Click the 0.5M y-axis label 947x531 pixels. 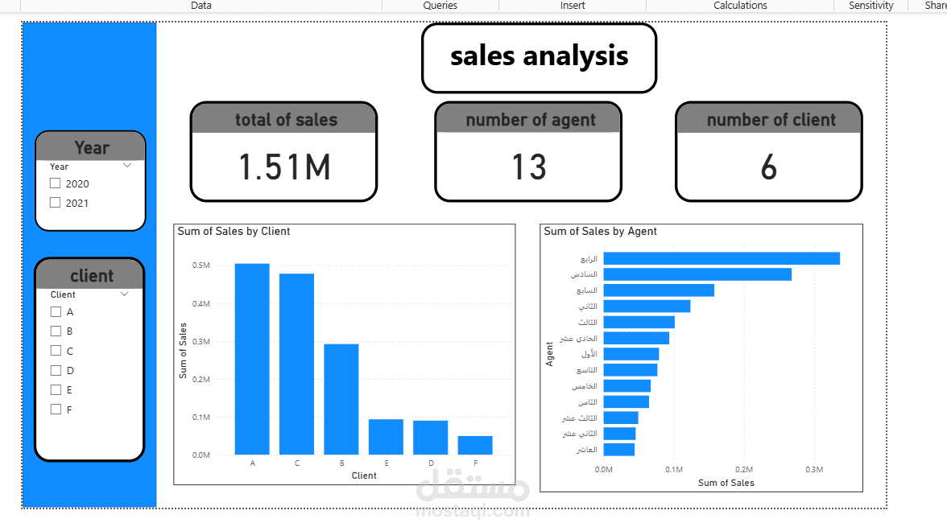[x=201, y=265]
